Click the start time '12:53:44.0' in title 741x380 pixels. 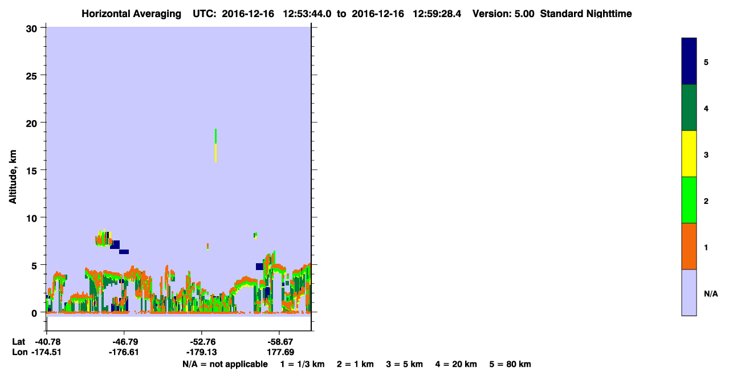coord(306,14)
